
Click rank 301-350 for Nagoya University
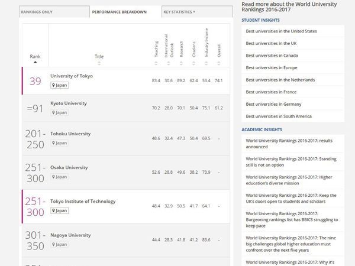(x=35, y=241)
